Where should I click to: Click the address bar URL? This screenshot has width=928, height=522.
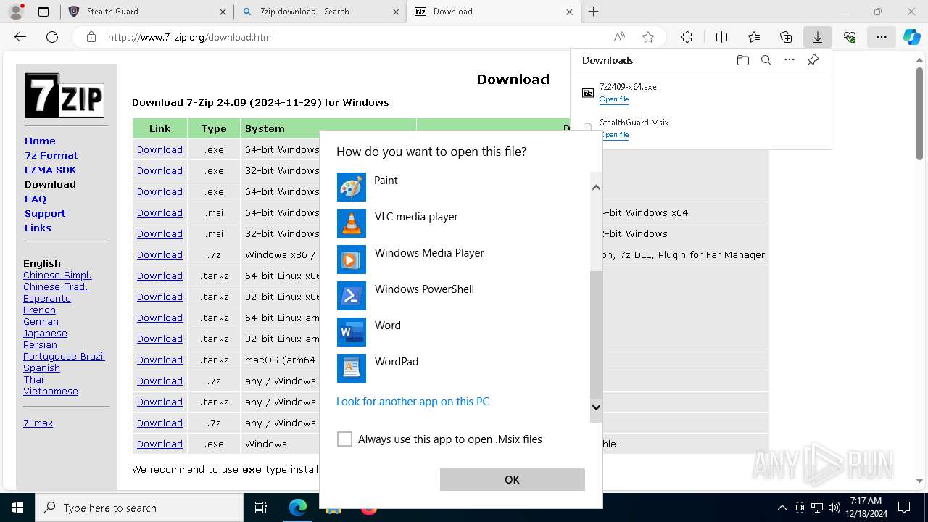(x=191, y=37)
